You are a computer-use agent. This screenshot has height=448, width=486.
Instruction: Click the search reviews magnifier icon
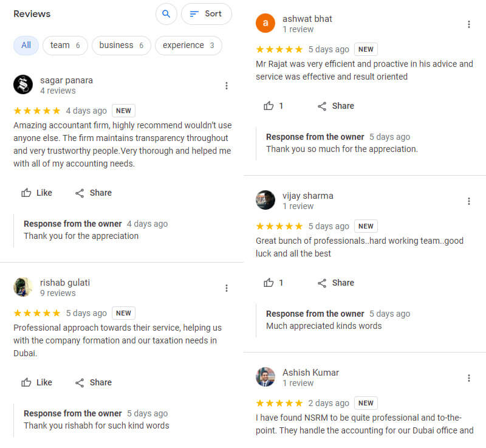tap(166, 14)
